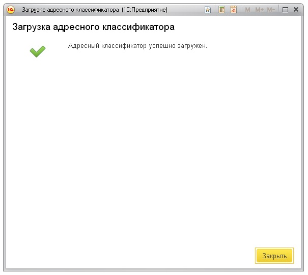The image size is (308, 275).
Task: Click the M- memory subtract button
Action: (x=271, y=10)
